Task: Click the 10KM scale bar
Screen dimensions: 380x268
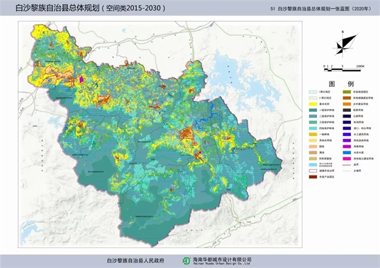Action: tap(343, 70)
